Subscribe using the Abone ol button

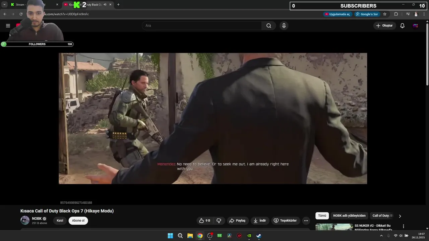pyautogui.click(x=78, y=221)
